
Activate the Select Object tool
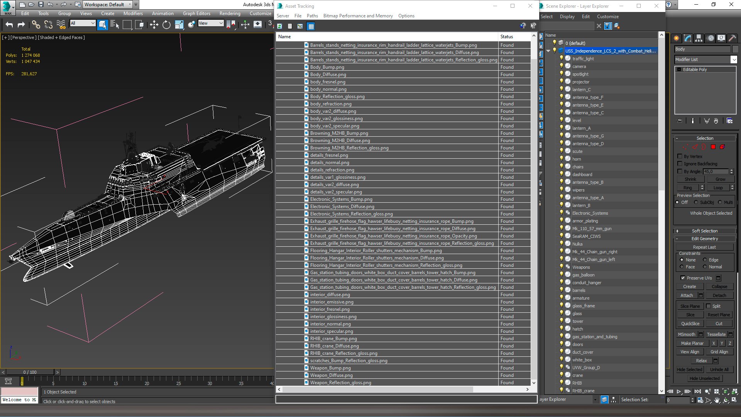pyautogui.click(x=102, y=25)
